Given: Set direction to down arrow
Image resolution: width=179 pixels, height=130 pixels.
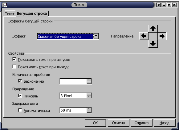Looking at the screenshot, I should click(153, 44).
